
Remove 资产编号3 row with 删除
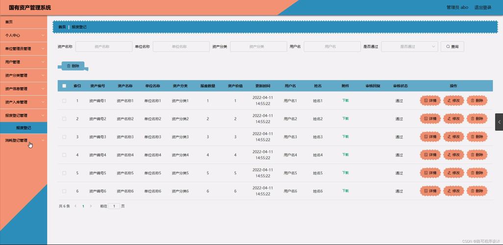477,137
